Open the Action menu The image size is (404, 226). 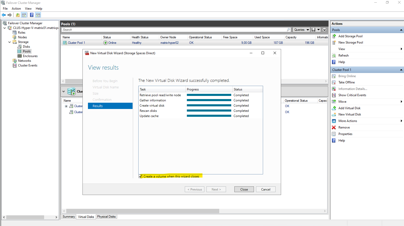(x=16, y=9)
